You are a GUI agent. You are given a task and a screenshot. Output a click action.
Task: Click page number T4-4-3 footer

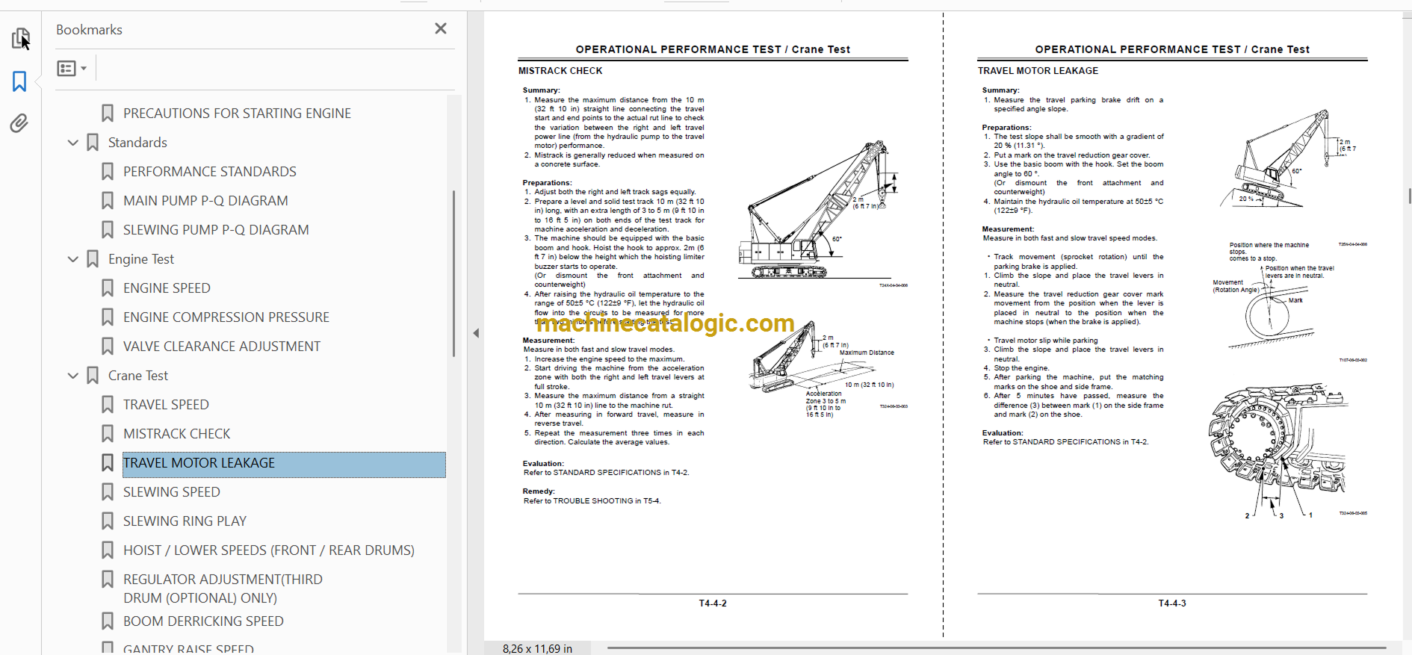tap(1172, 603)
